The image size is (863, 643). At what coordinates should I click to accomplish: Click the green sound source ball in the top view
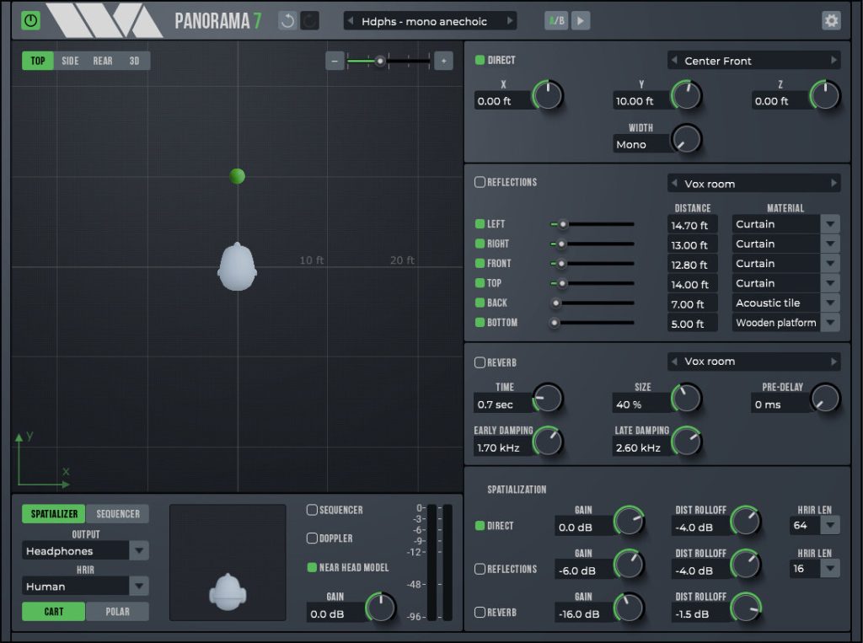239,176
